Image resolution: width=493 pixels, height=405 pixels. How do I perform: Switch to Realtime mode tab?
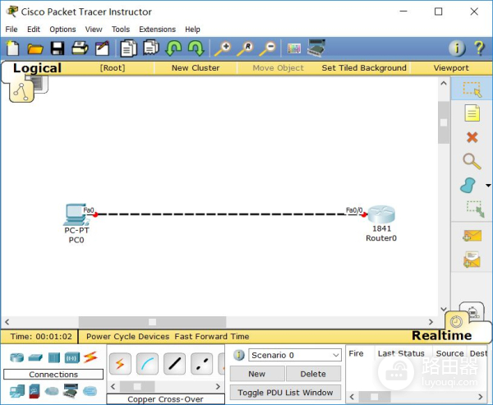click(441, 335)
